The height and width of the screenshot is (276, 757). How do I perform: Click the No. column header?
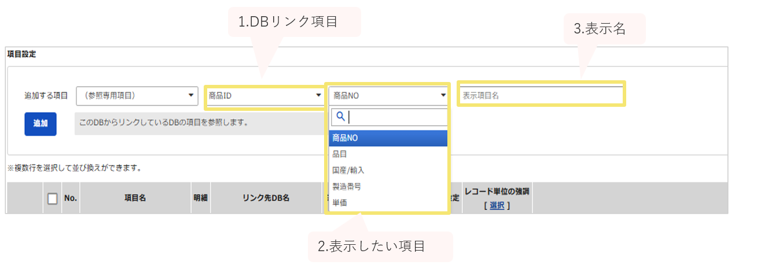[x=71, y=198]
